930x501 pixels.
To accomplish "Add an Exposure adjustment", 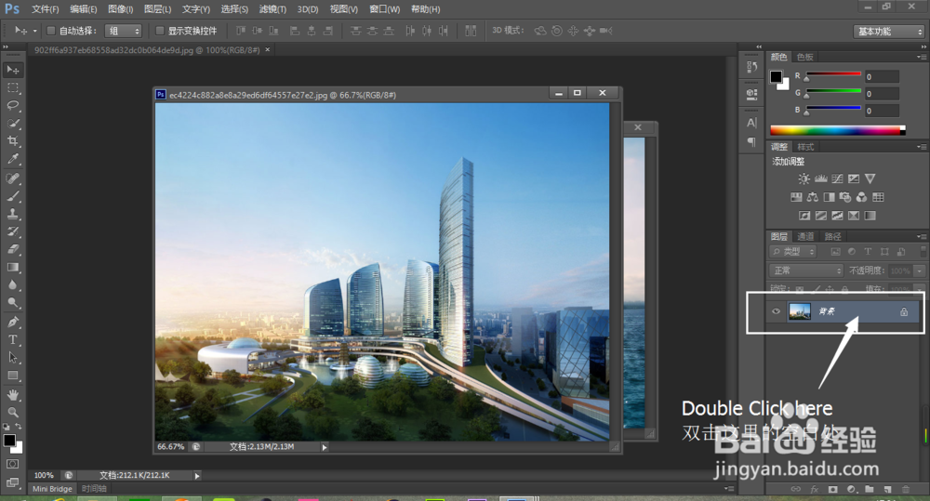I will (854, 178).
